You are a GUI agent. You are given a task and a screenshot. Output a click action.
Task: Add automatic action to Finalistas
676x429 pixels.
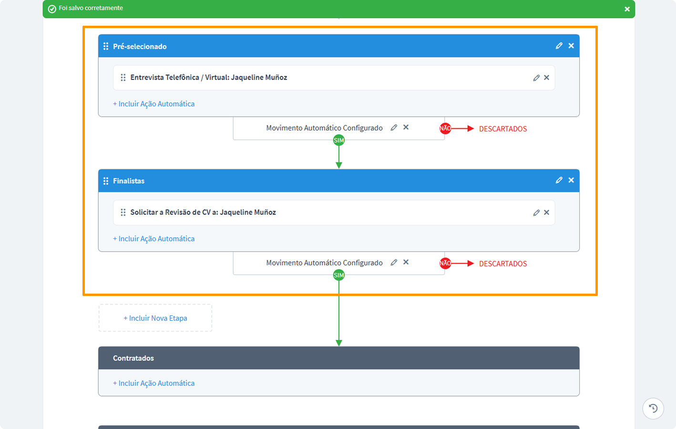[x=154, y=239]
